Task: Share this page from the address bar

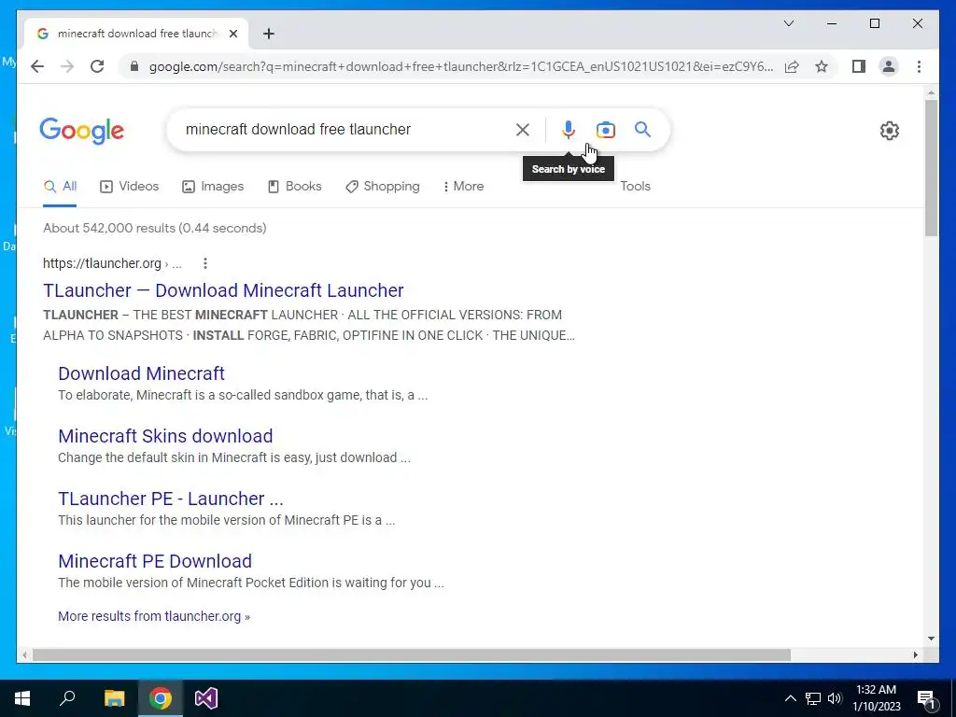Action: (x=792, y=66)
